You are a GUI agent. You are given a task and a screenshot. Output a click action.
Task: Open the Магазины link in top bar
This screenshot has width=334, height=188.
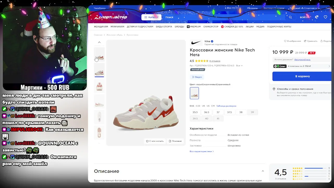[252, 8]
